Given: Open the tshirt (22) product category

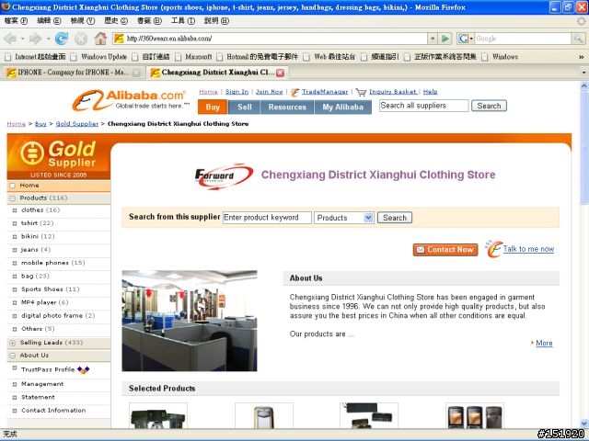Looking at the screenshot, I should (37, 223).
